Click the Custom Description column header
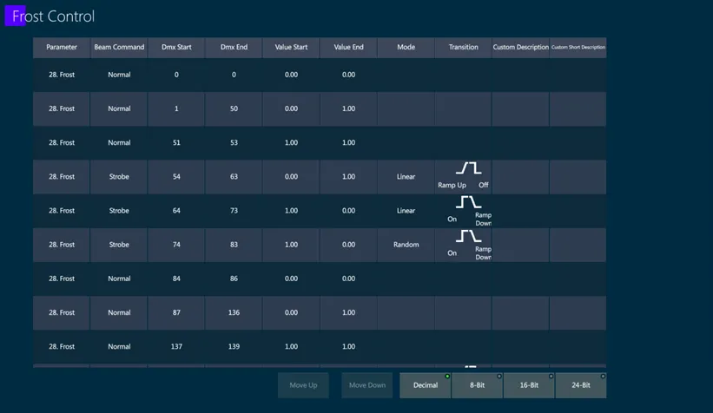The width and height of the screenshot is (713, 413). pos(521,47)
